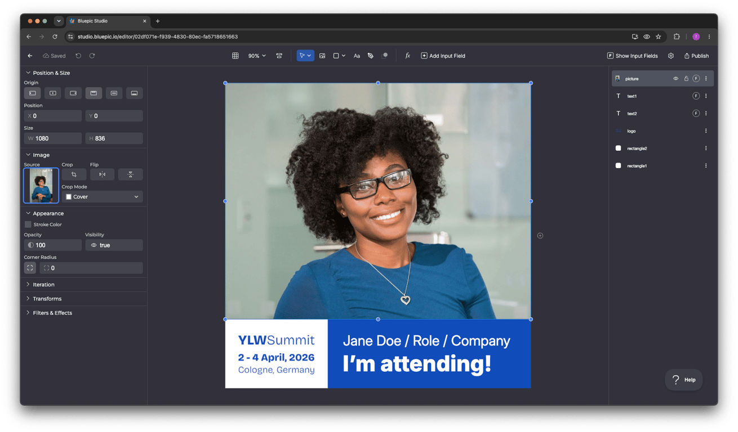The height and width of the screenshot is (432, 738).
Task: Open rectangle2 layer options menu
Action: (706, 148)
